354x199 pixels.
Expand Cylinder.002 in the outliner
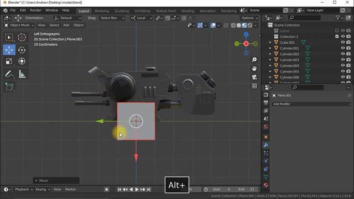click(x=270, y=54)
